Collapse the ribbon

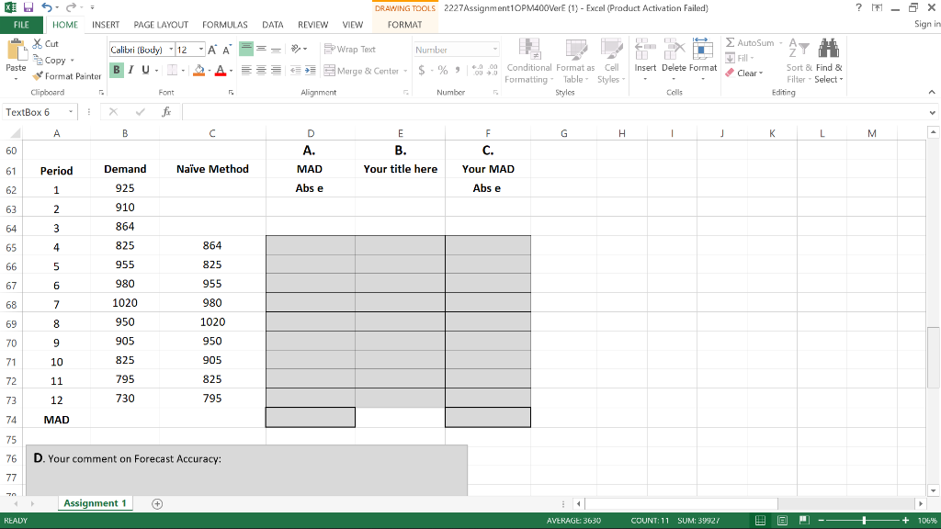932,93
